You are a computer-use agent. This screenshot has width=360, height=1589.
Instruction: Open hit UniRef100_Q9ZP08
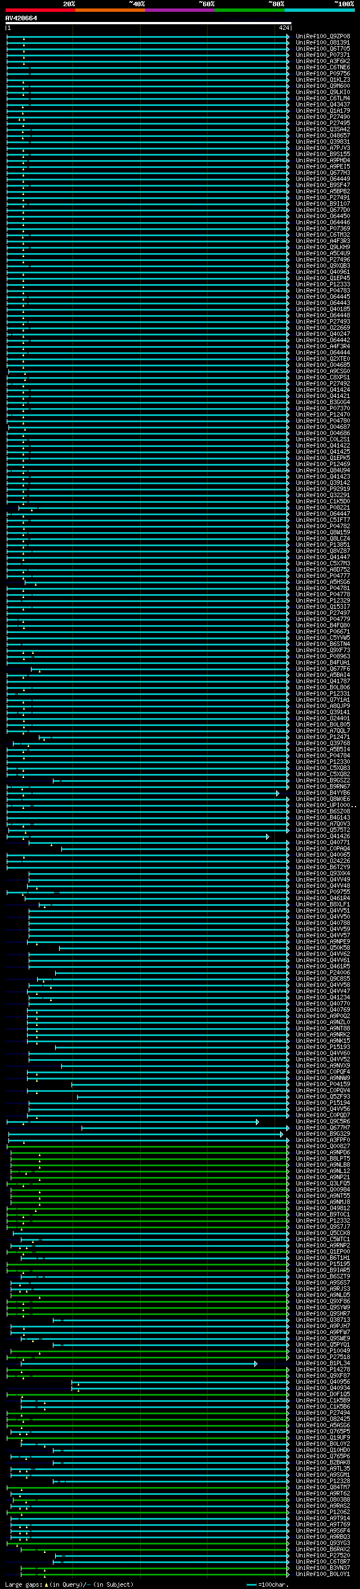click(322, 37)
